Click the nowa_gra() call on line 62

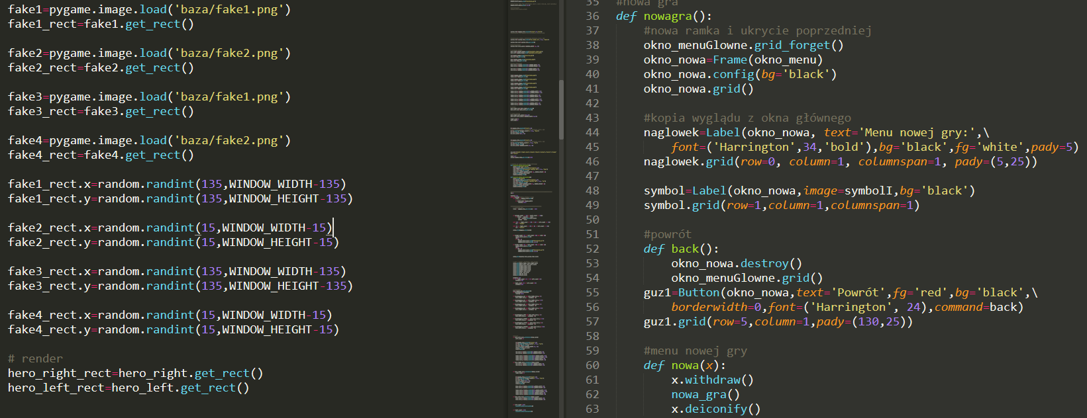tap(705, 394)
